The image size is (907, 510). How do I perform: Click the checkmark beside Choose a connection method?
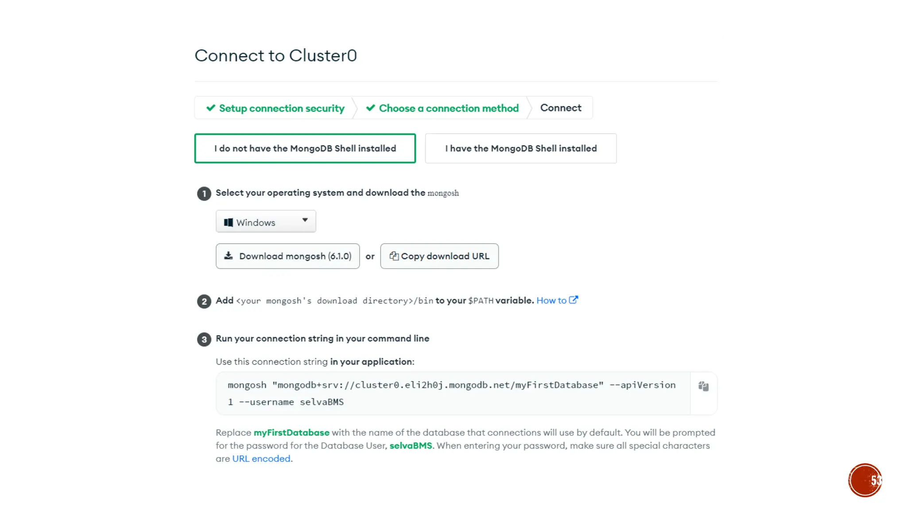371,108
